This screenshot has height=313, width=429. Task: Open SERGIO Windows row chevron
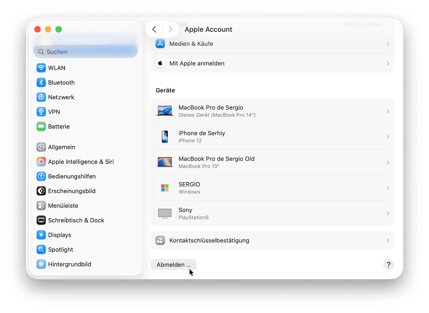(388, 188)
